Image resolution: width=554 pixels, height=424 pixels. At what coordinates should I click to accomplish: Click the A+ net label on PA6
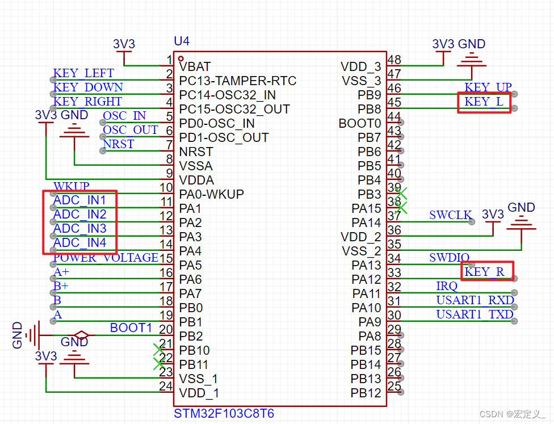[x=61, y=272]
